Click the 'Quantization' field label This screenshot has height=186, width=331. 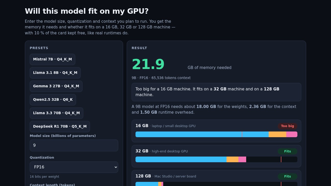click(x=42, y=158)
